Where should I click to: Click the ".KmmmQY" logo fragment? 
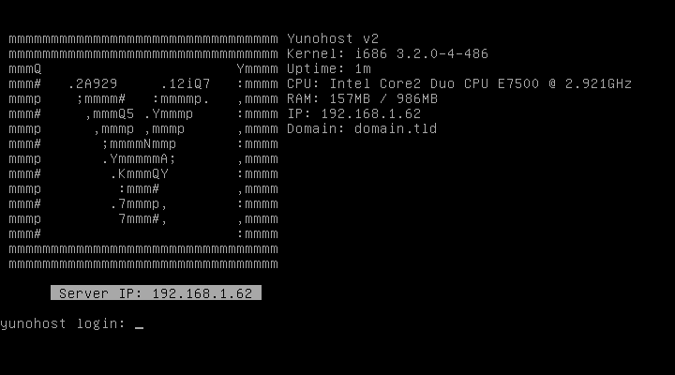coord(139,173)
